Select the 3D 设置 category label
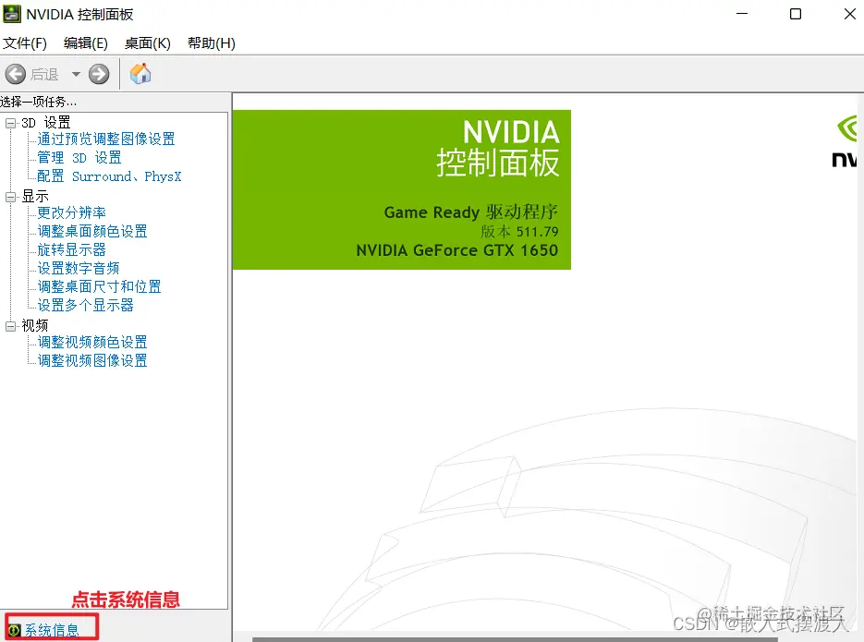 [46, 122]
